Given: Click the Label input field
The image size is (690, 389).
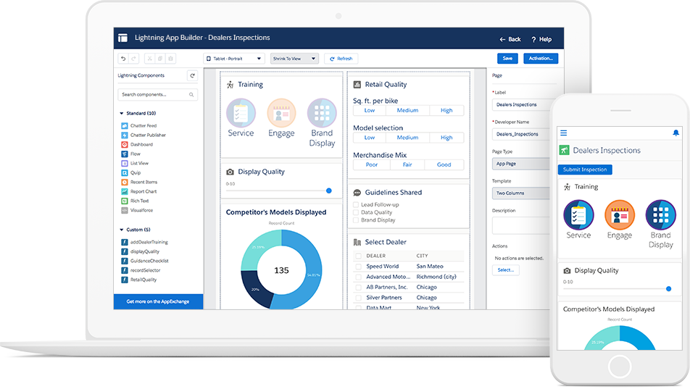Looking at the screenshot, I should point(520,105).
